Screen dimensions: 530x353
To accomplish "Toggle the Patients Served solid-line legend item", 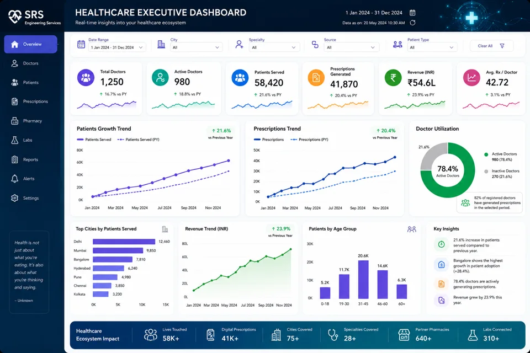I will (x=94, y=140).
